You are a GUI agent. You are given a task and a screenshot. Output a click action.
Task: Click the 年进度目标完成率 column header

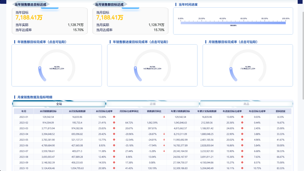click(232, 111)
